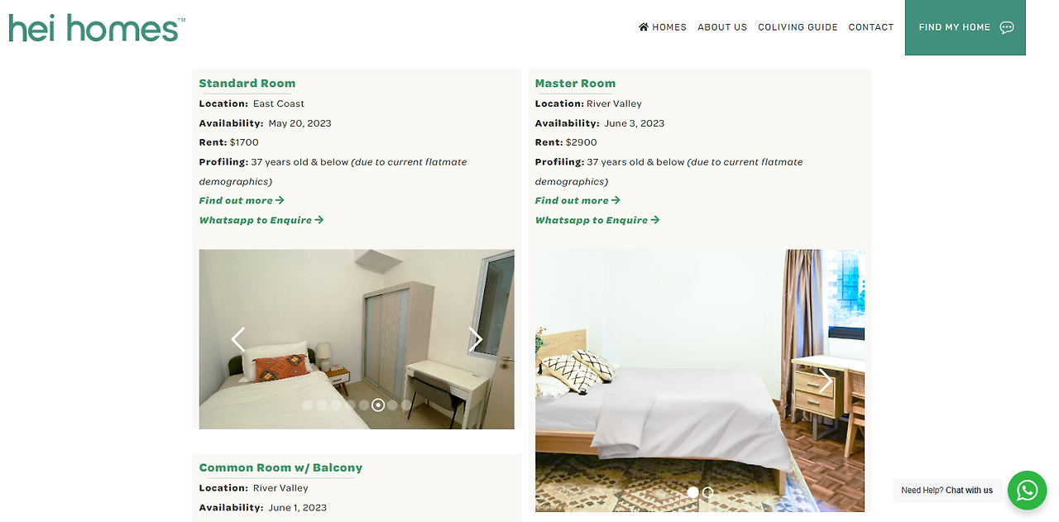Show next photo in Standard Room carousel

pos(475,339)
